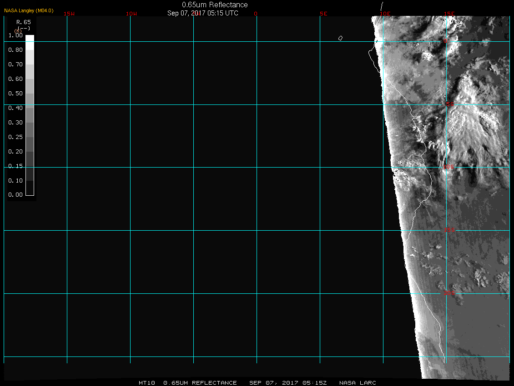Click the R.65 legend heading
The height and width of the screenshot is (386, 514).
click(x=23, y=22)
